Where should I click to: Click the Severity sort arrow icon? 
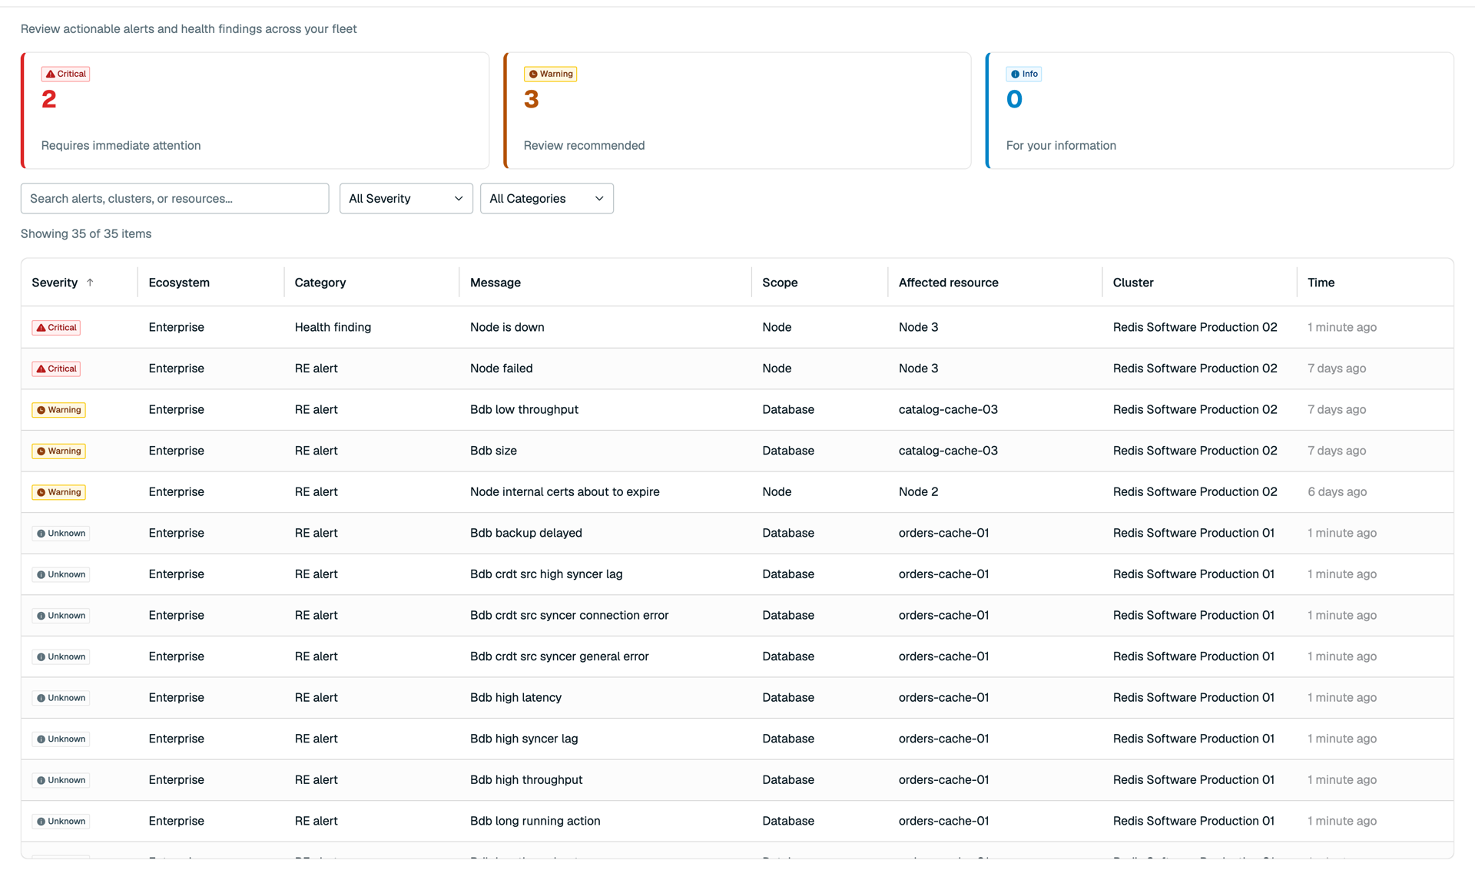[90, 283]
